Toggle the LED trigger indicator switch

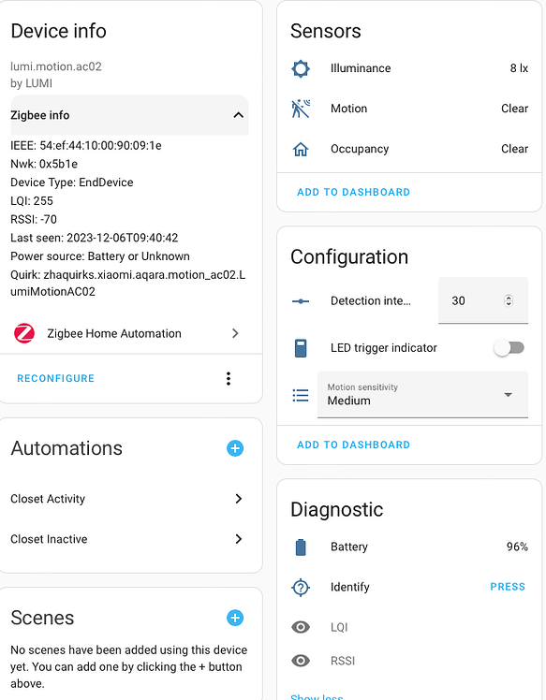pos(509,348)
